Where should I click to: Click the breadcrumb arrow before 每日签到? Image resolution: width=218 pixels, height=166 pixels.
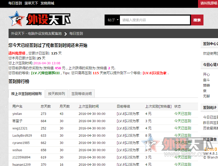[x=65, y=34]
